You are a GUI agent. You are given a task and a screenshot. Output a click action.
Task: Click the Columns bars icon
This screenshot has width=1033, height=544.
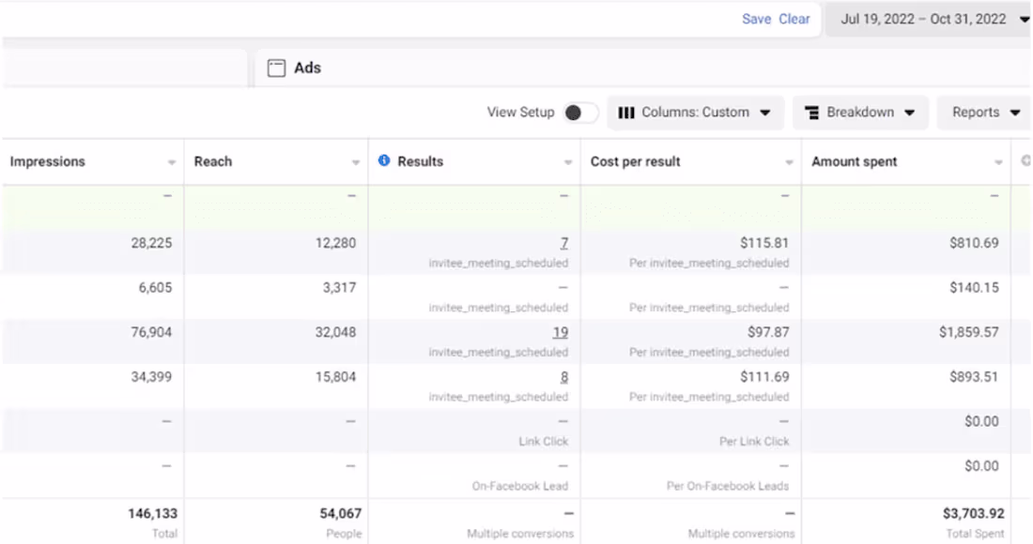626,113
